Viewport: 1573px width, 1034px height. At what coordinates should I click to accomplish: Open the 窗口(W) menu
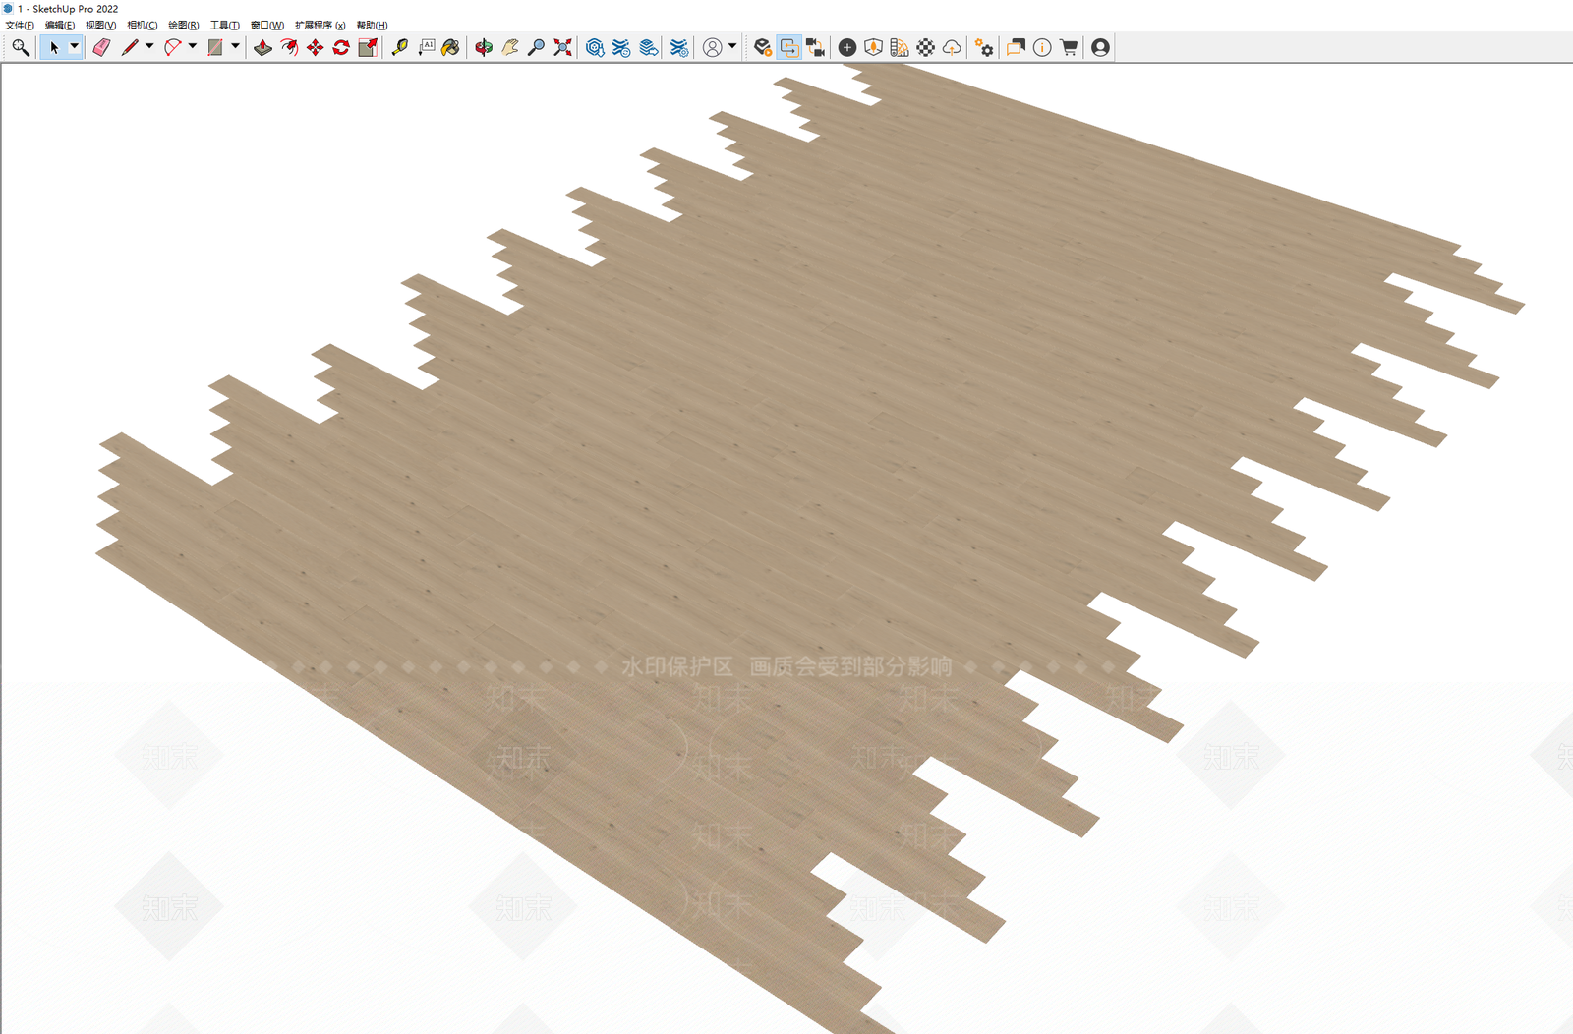tap(267, 26)
